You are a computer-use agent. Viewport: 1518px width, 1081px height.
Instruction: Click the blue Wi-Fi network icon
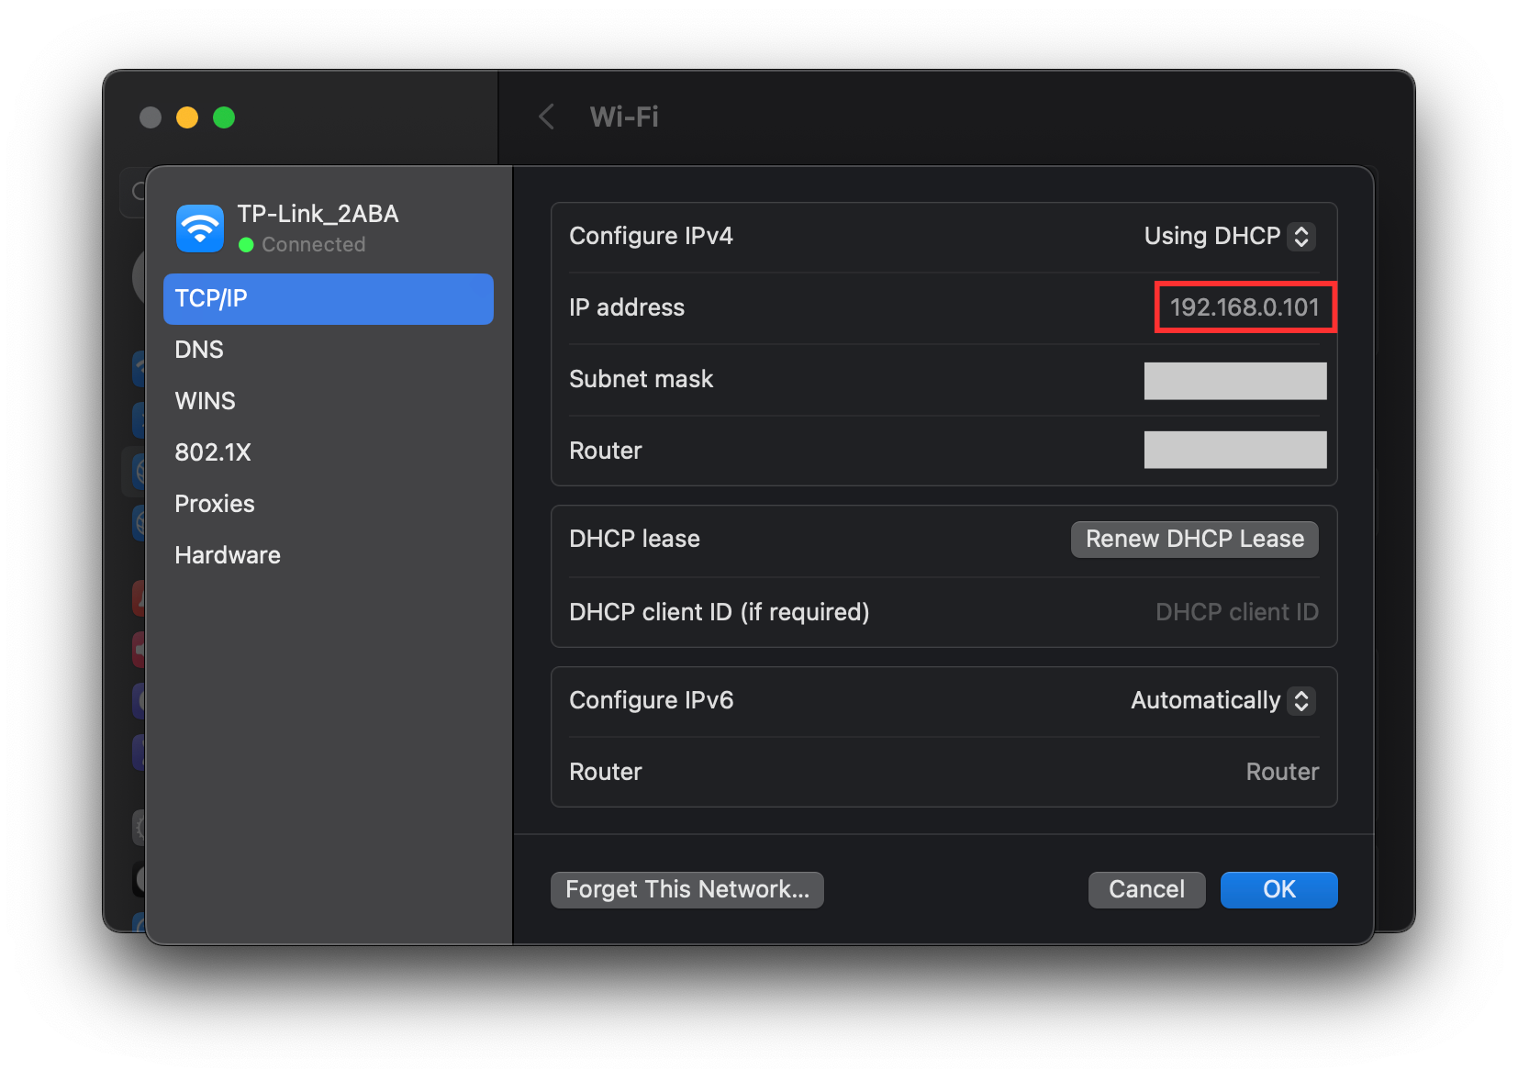200,228
